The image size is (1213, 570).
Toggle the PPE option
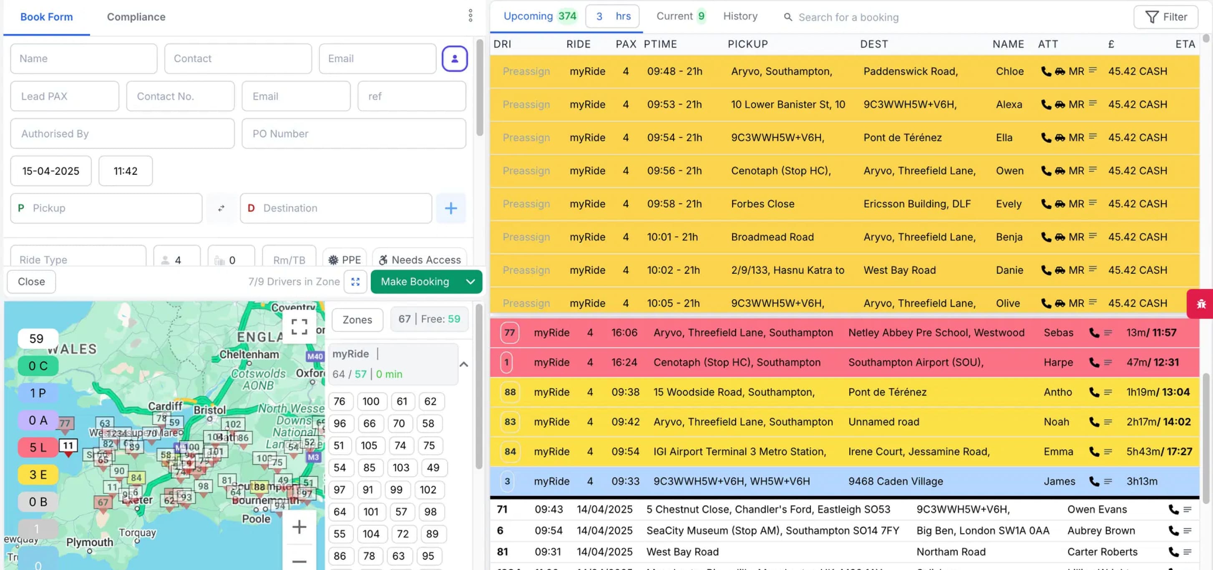[345, 260]
